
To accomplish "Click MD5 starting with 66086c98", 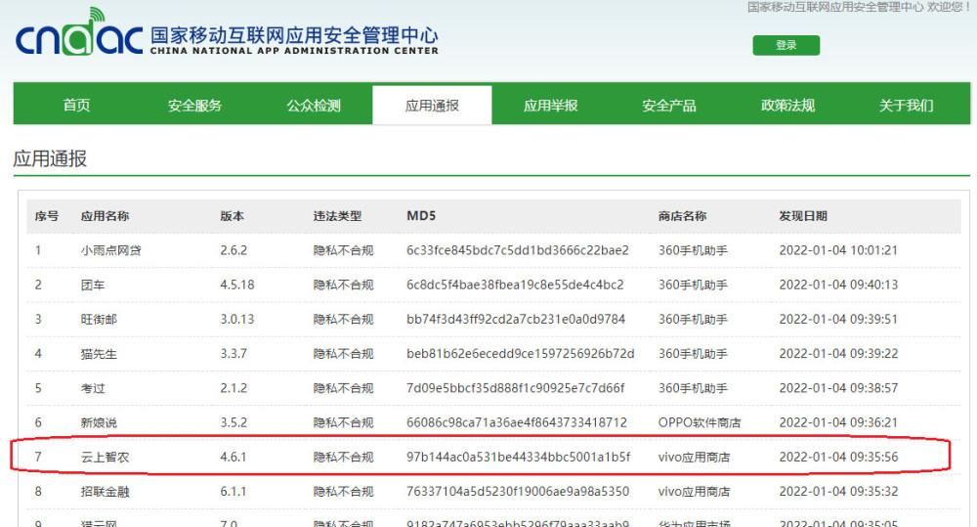I will [x=517, y=422].
